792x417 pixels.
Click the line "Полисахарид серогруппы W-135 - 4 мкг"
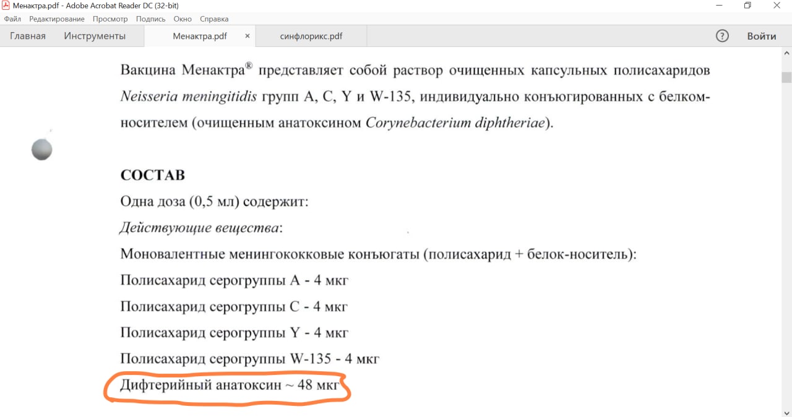250,359
